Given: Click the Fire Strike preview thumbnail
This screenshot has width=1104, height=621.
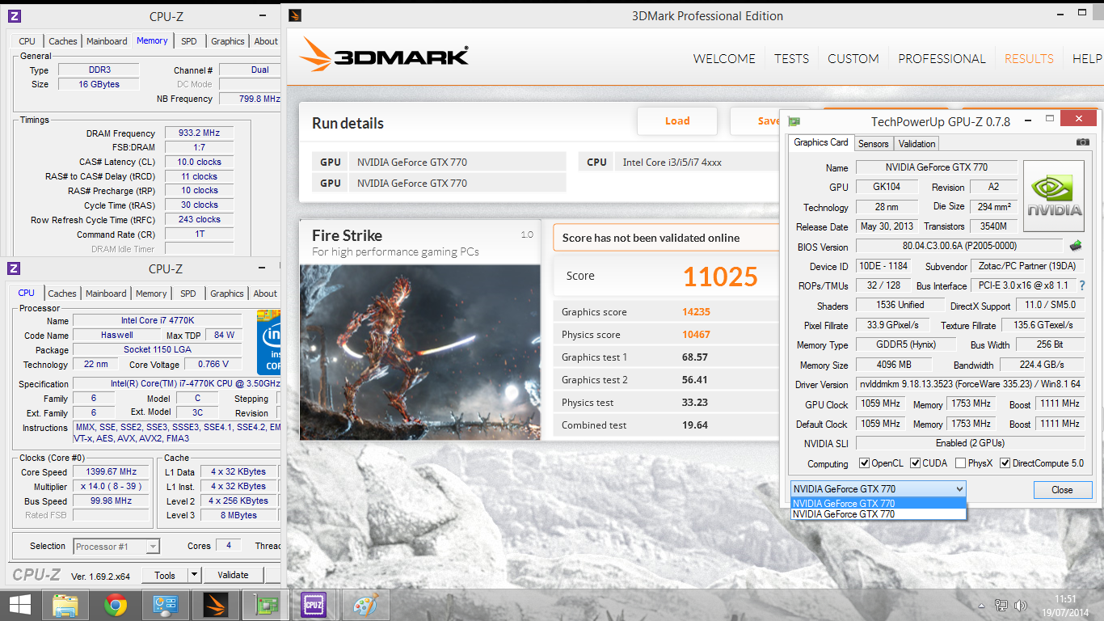Looking at the screenshot, I should (420, 352).
